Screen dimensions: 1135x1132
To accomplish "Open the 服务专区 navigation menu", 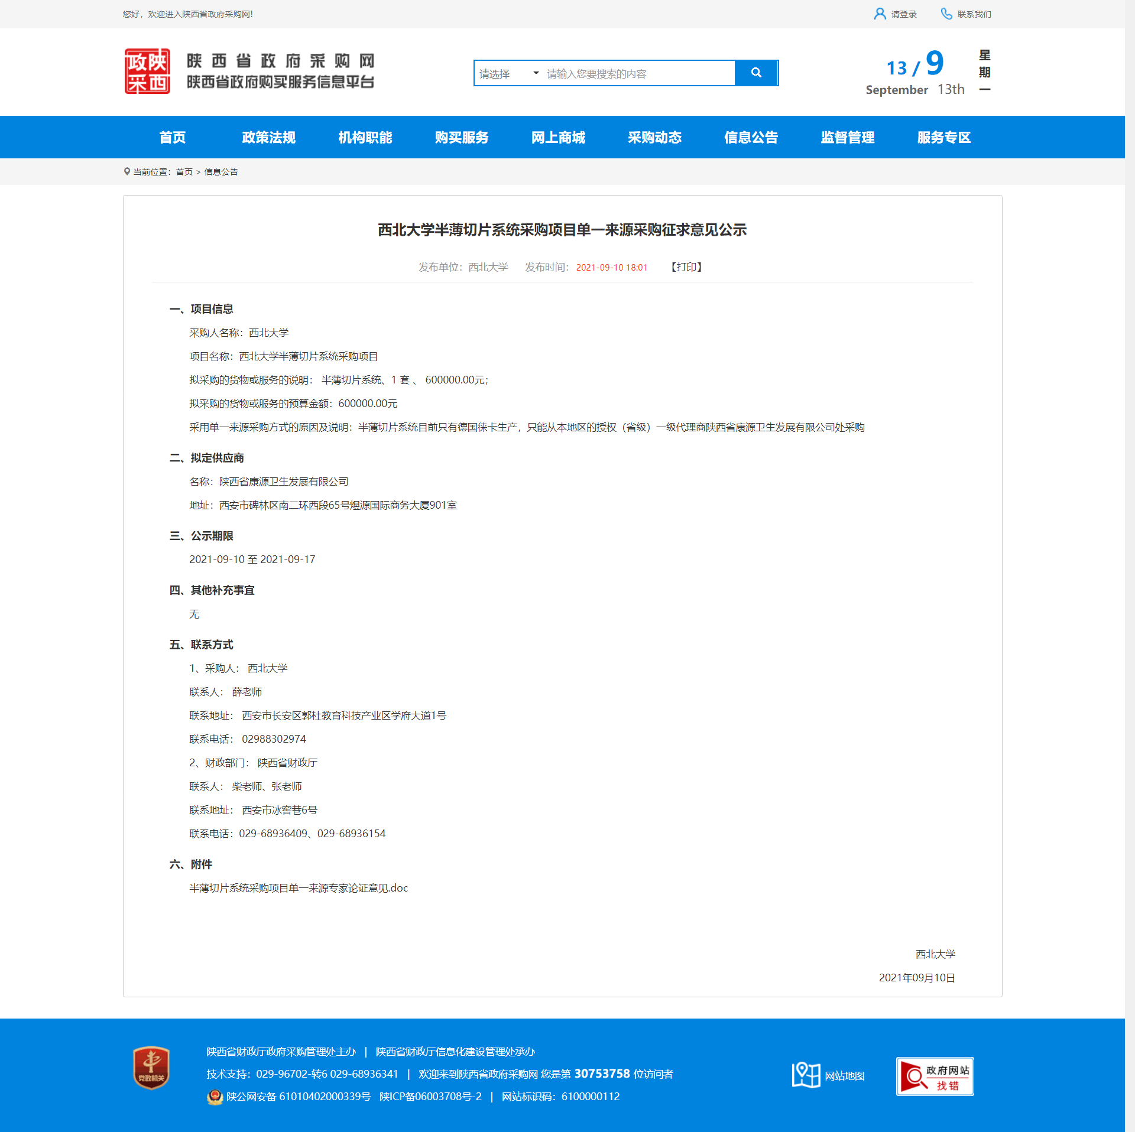I will (x=943, y=138).
